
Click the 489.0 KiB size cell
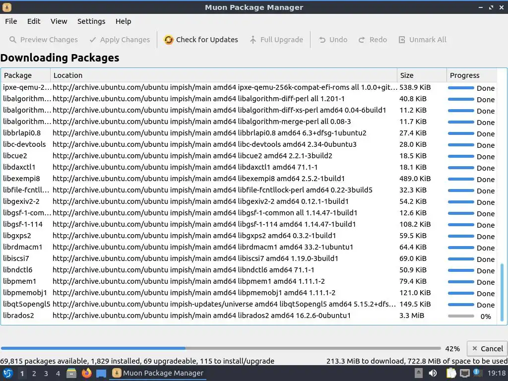coord(415,179)
